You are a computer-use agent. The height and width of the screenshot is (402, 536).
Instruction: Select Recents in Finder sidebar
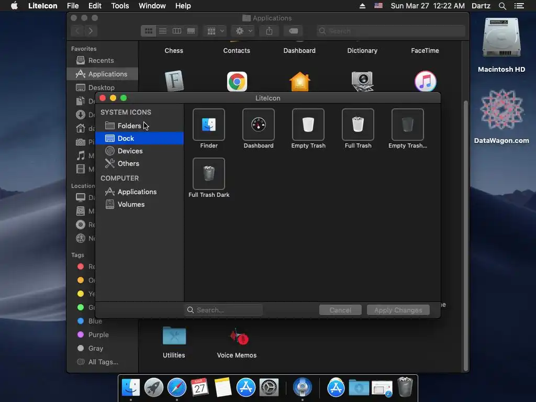102,61
